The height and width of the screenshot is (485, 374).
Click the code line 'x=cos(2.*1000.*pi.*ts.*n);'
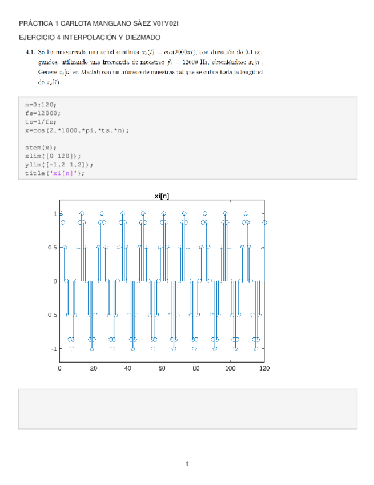[x=77, y=130]
